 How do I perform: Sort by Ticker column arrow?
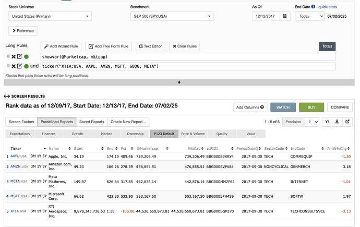click(45, 149)
